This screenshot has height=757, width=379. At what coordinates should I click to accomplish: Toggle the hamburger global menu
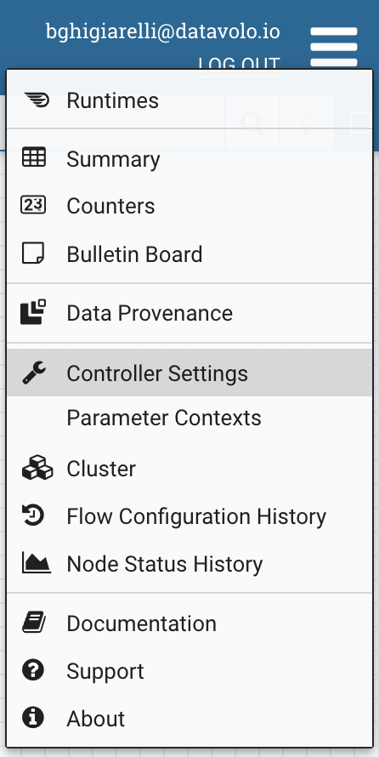[334, 47]
